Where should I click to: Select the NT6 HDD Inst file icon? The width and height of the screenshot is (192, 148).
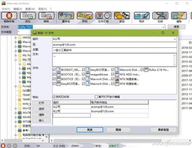tap(117, 74)
